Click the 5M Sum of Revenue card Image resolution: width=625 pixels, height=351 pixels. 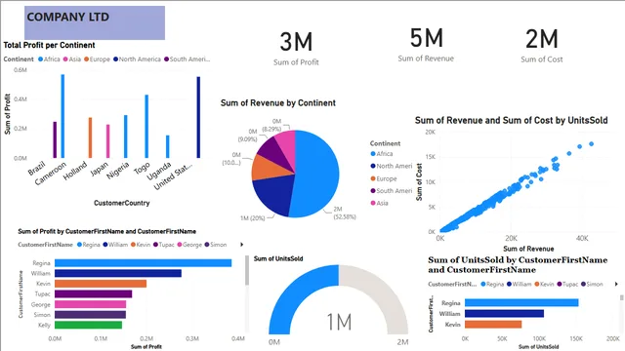(426, 45)
